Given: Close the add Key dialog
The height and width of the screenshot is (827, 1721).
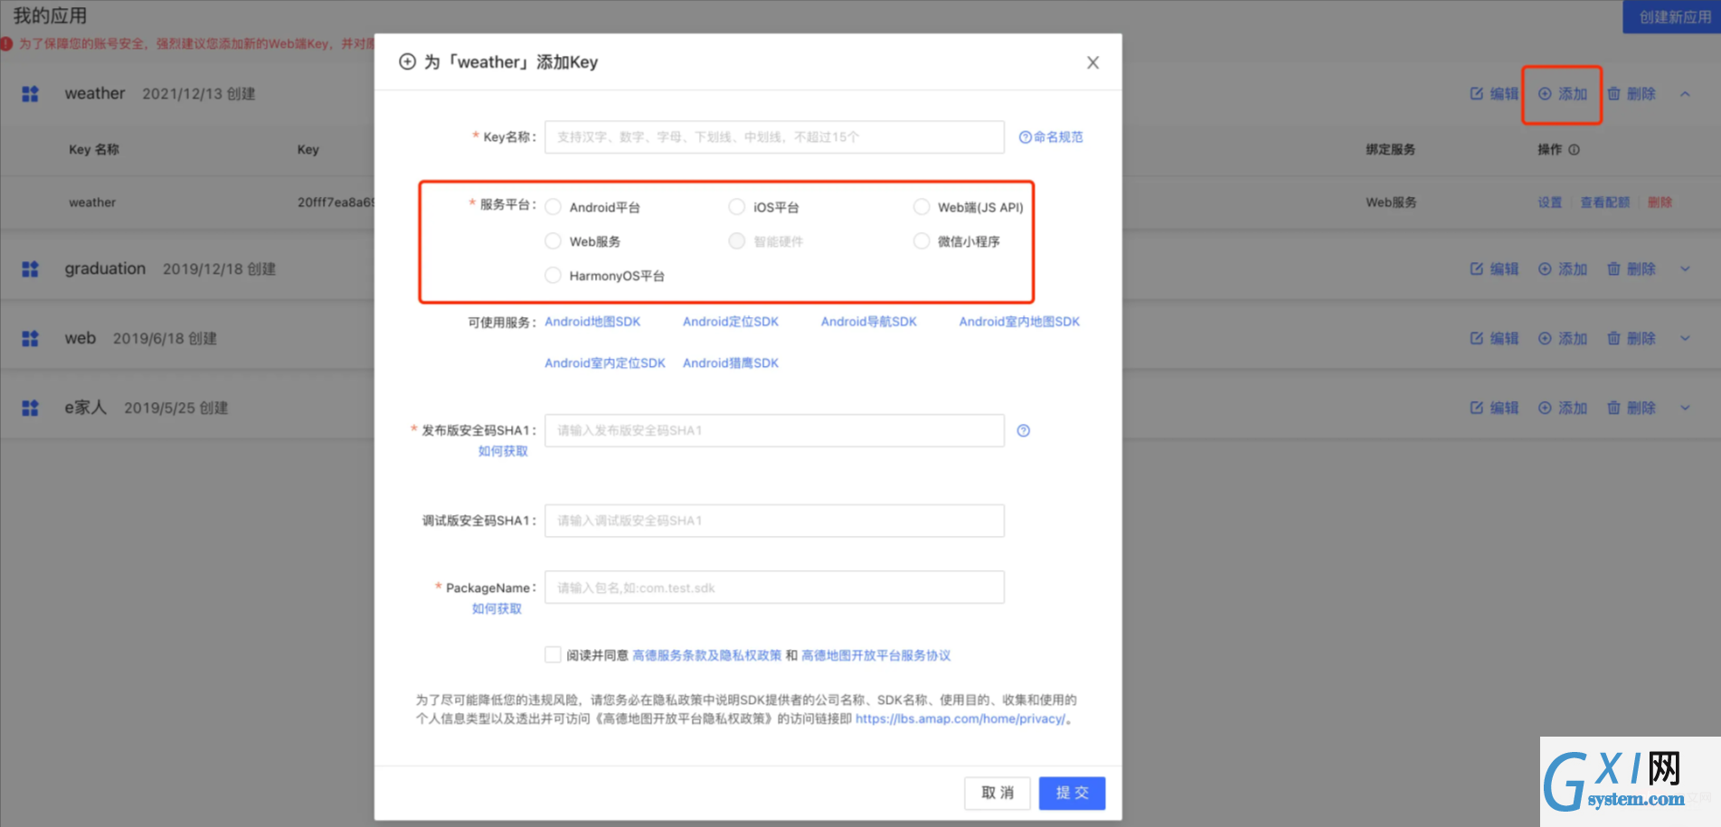Looking at the screenshot, I should click(x=1092, y=62).
